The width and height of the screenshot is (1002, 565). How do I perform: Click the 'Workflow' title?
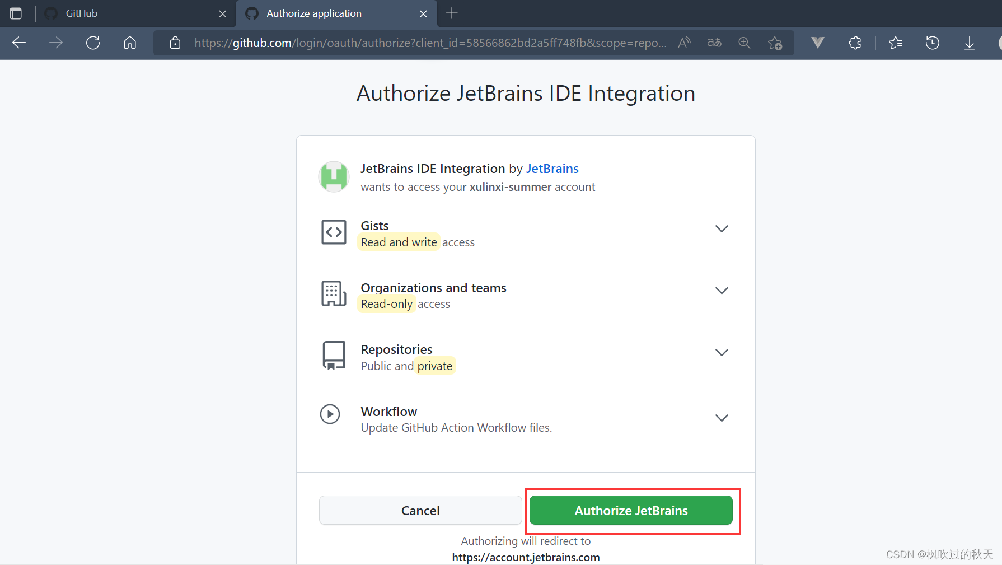coord(389,412)
